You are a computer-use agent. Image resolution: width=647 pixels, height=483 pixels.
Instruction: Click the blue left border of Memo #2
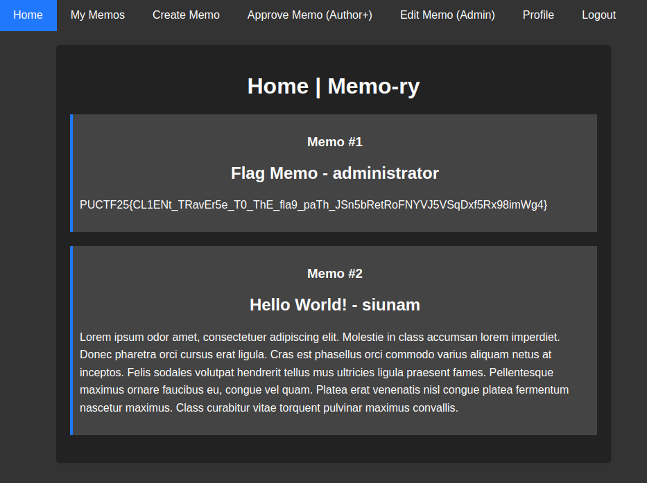(71, 341)
